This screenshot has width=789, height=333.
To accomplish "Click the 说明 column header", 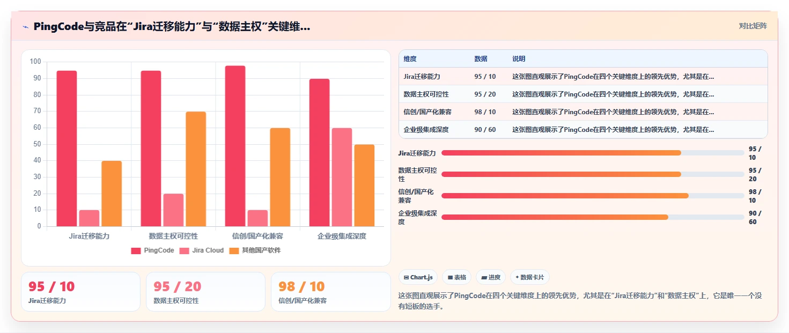I will coord(519,58).
